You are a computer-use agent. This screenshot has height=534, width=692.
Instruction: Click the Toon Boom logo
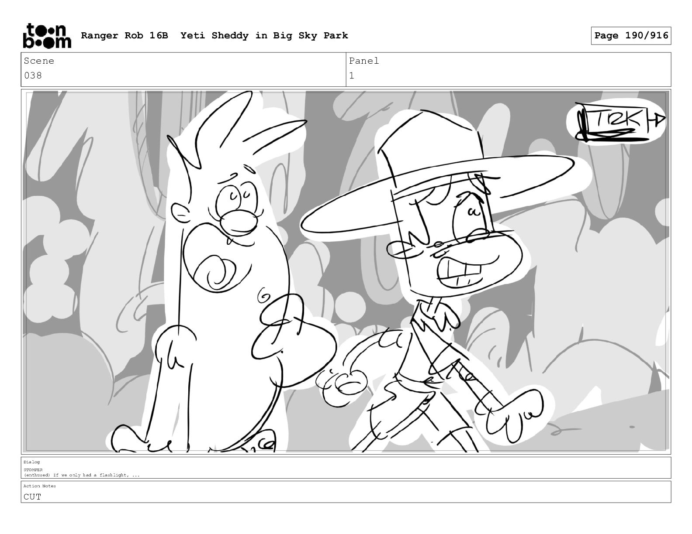(47, 35)
